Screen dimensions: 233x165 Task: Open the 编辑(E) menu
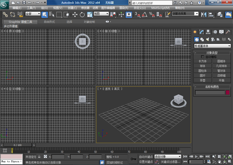pyautogui.click(x=17, y=8)
